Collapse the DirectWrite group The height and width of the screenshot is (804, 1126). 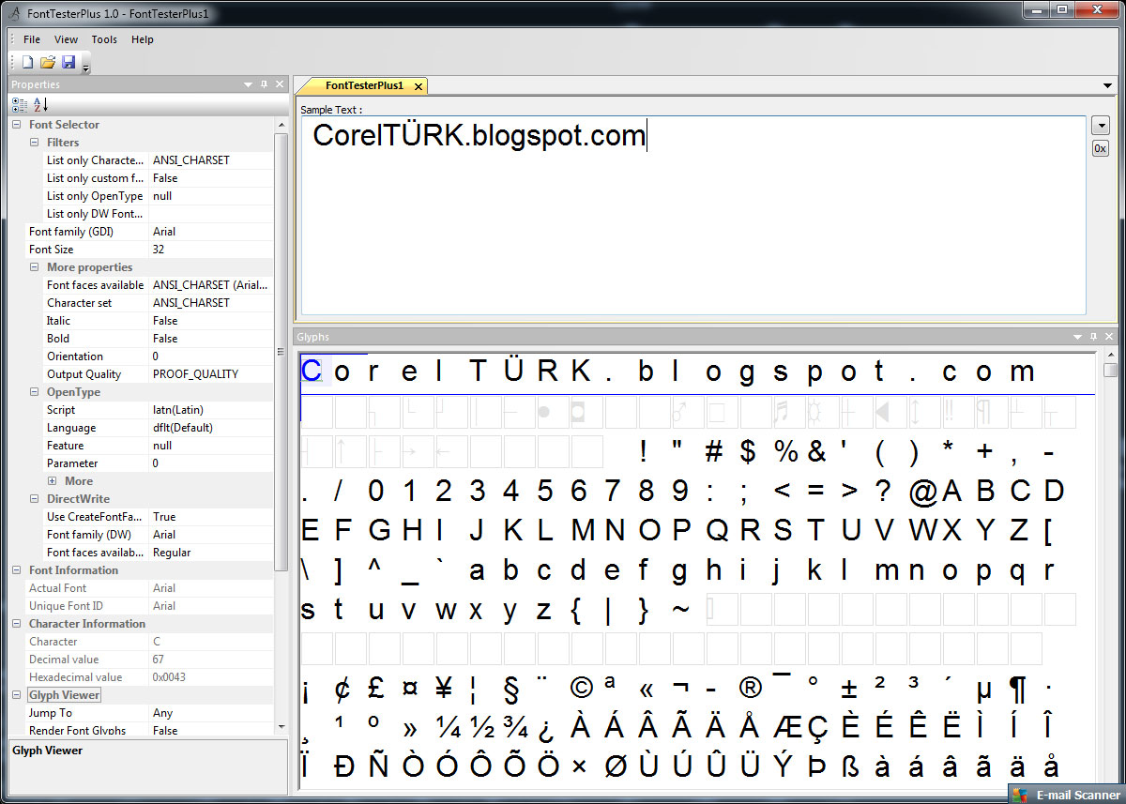35,499
